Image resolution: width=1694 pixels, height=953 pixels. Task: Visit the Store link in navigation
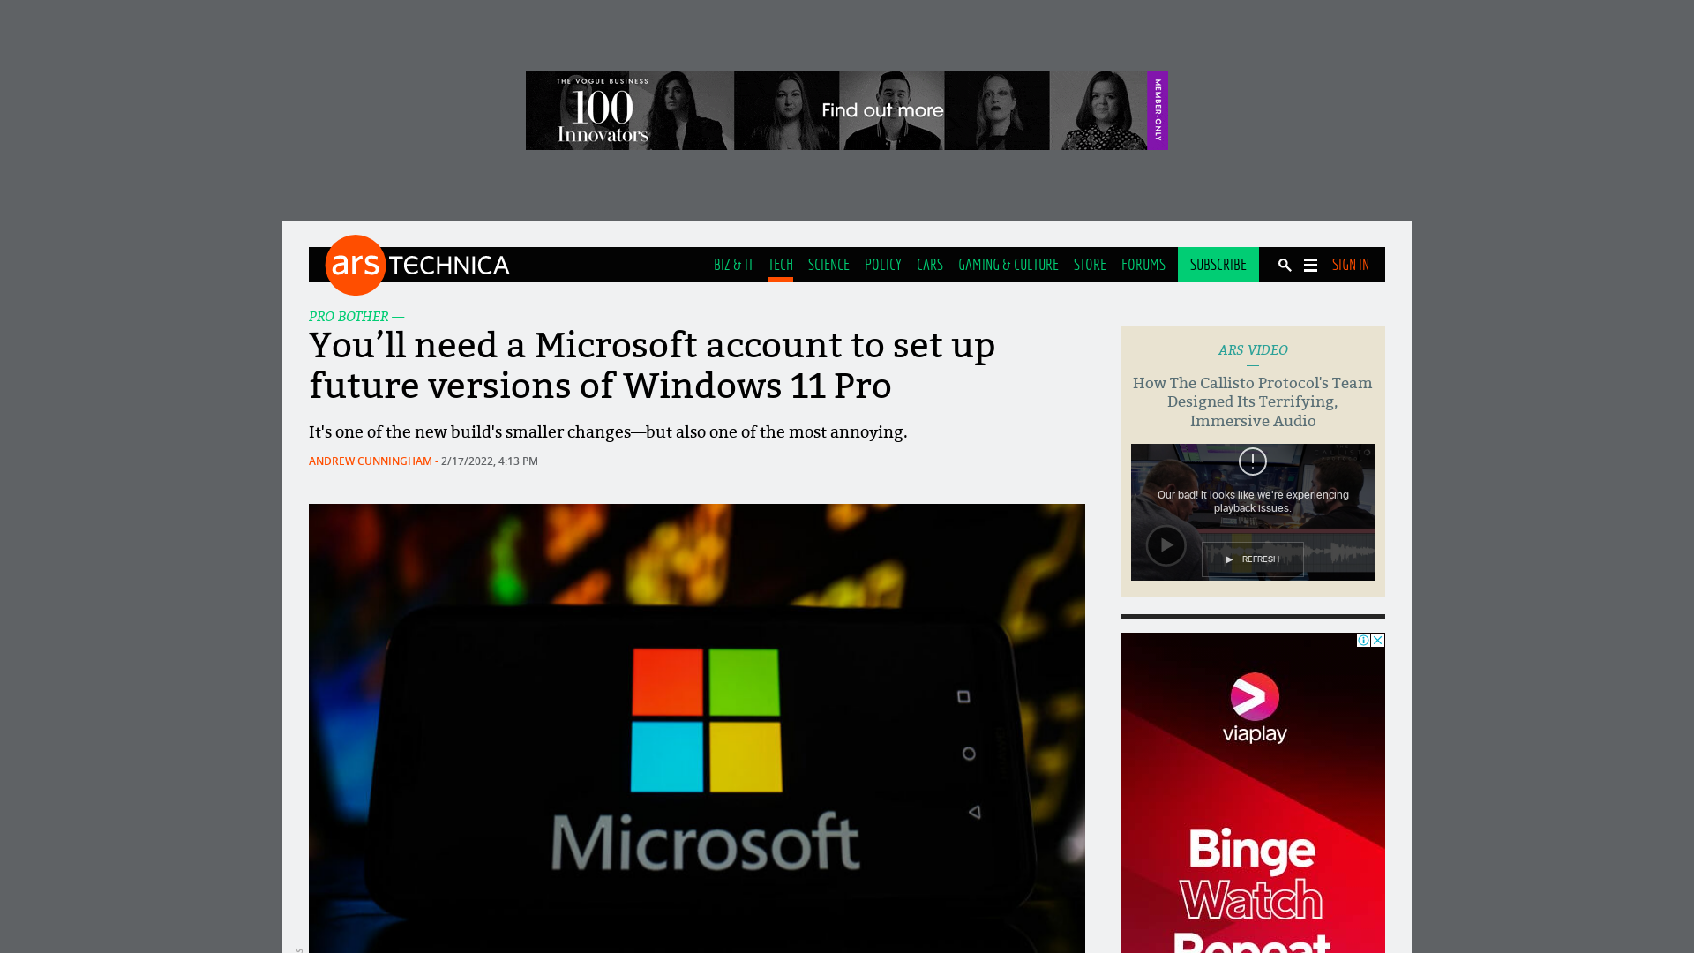(1090, 265)
